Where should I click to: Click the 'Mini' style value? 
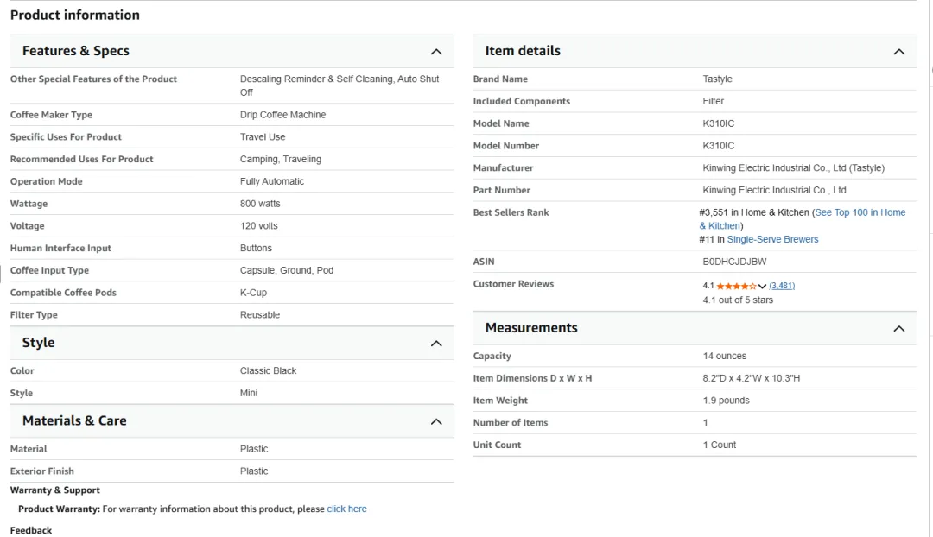coord(249,393)
